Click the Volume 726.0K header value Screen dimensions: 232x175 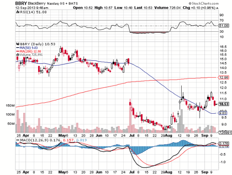(x=167, y=8)
